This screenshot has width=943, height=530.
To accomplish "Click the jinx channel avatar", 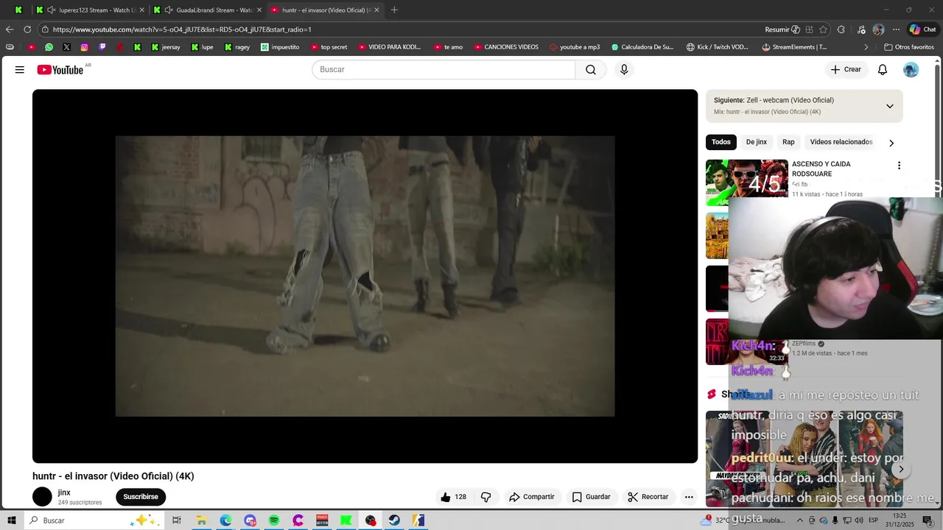I will pos(43,497).
